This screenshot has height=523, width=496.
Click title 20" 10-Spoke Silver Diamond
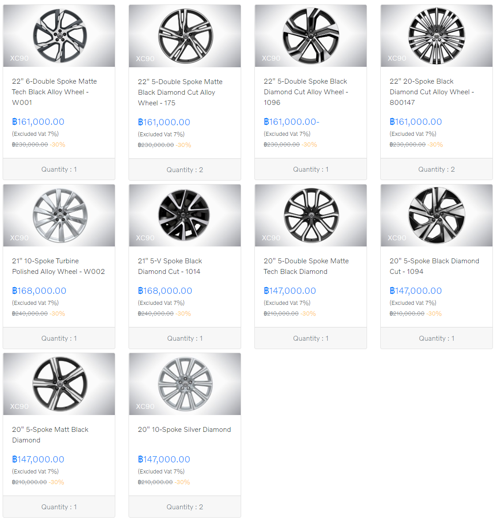click(185, 430)
